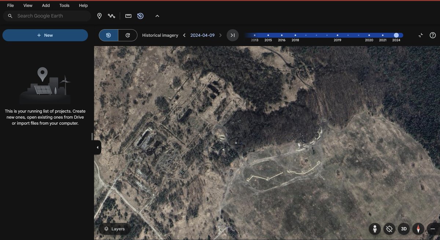This screenshot has width=440, height=240.
Task: Collapse the left projects panel
Action: click(96, 147)
